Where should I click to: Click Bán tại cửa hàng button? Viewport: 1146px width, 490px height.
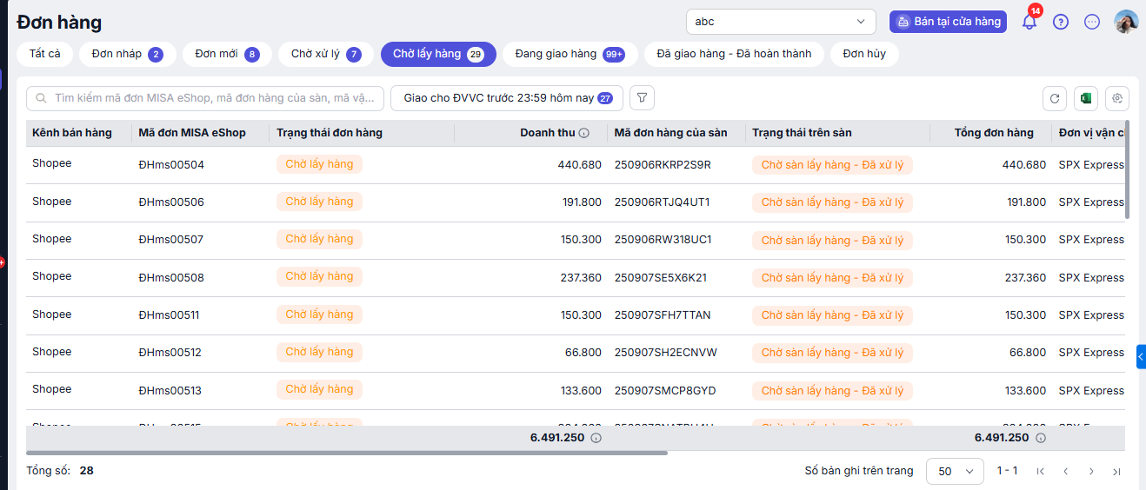tap(948, 22)
